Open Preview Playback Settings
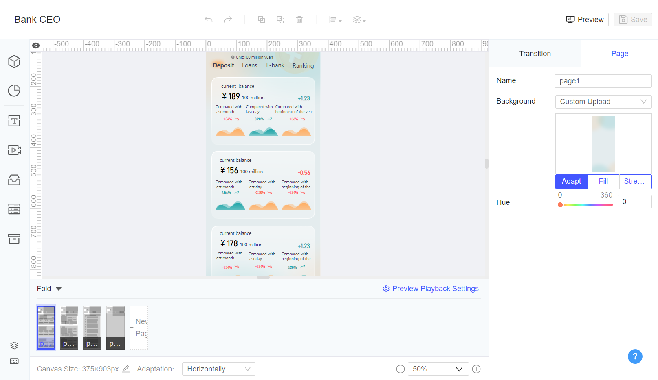658x380 pixels. coord(431,288)
